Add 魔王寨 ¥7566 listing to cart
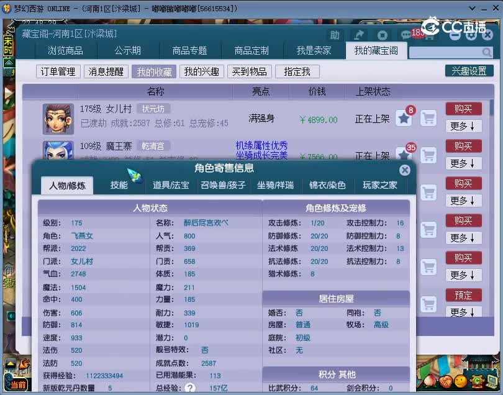The height and width of the screenshot is (395, 503). click(428, 155)
